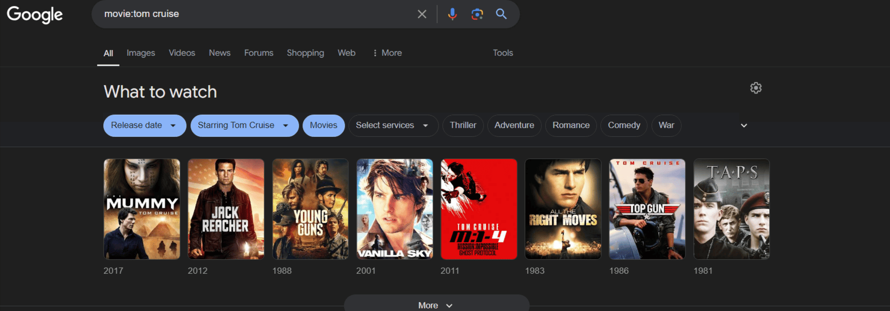Open What to watch settings gear

pyautogui.click(x=756, y=88)
